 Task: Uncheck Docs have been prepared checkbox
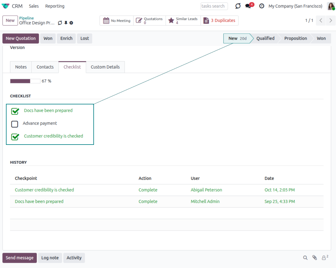click(15, 111)
